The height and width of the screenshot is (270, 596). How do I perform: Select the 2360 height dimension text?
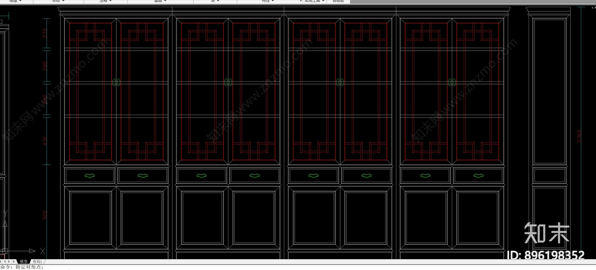[579, 136]
